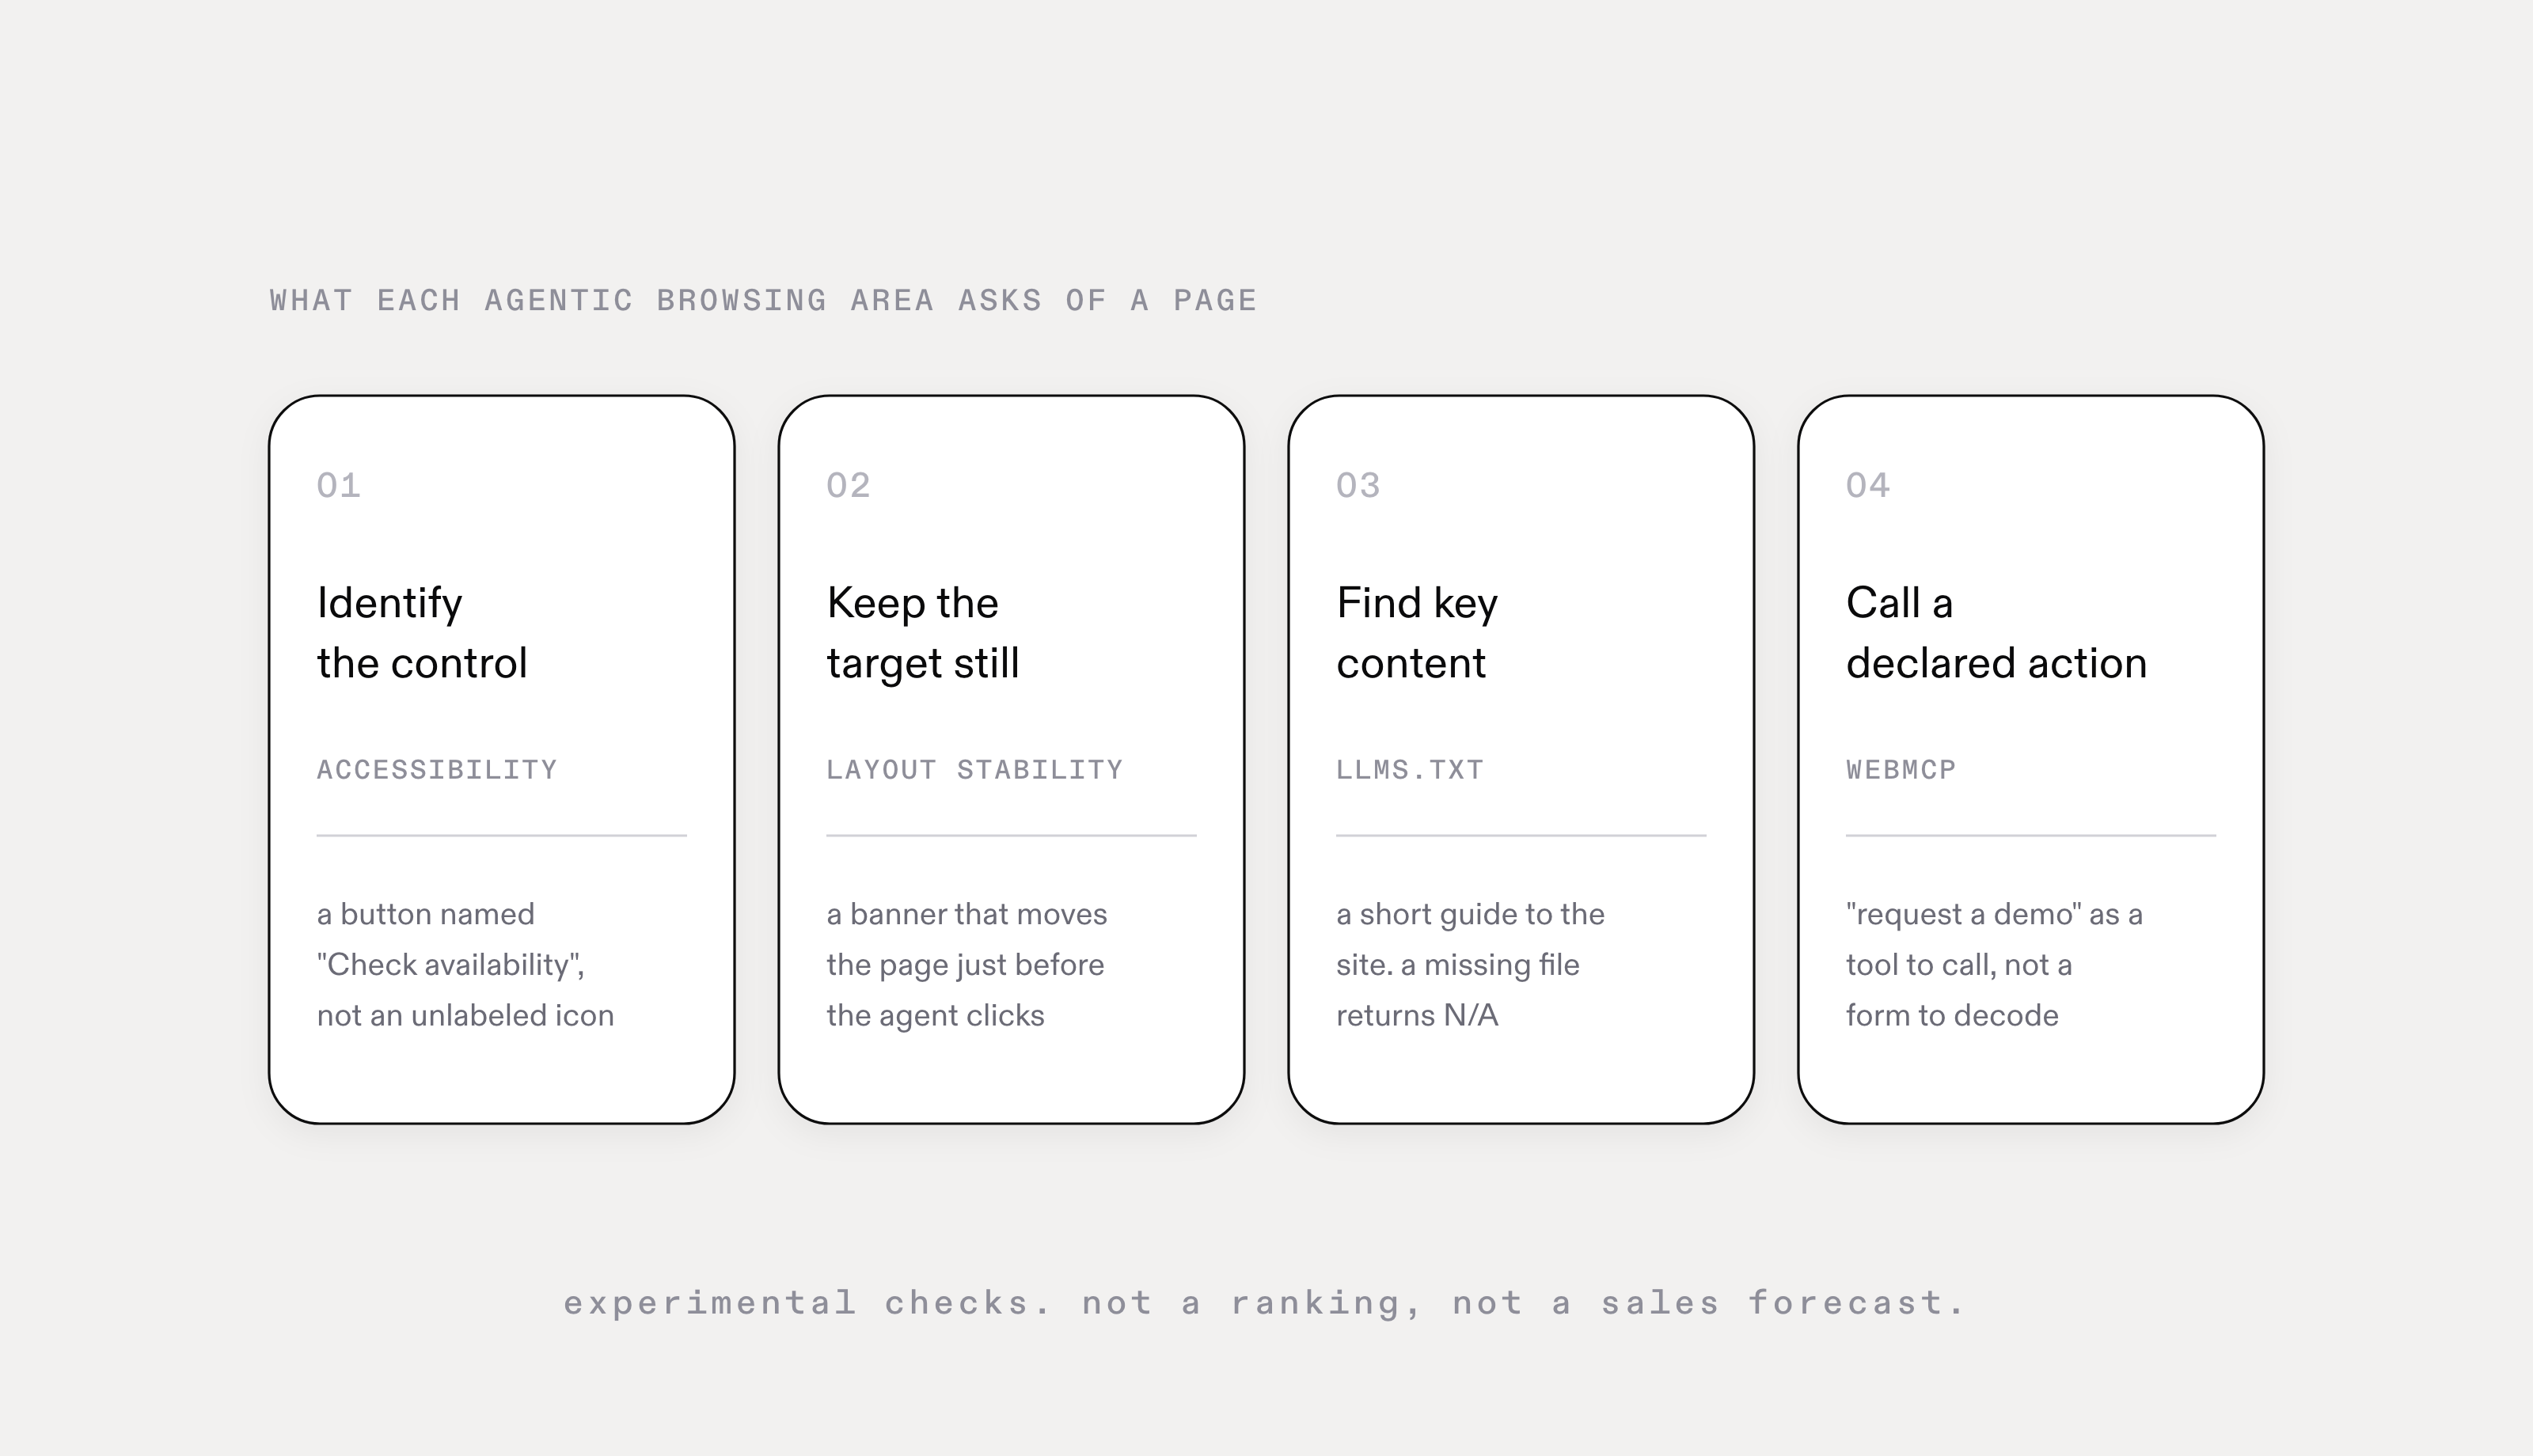
Task: Click the "Check availability" button description text
Action: 465,965
